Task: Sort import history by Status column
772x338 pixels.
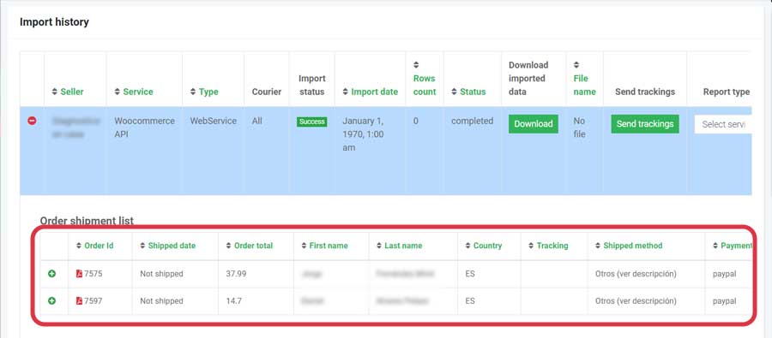Action: point(468,92)
